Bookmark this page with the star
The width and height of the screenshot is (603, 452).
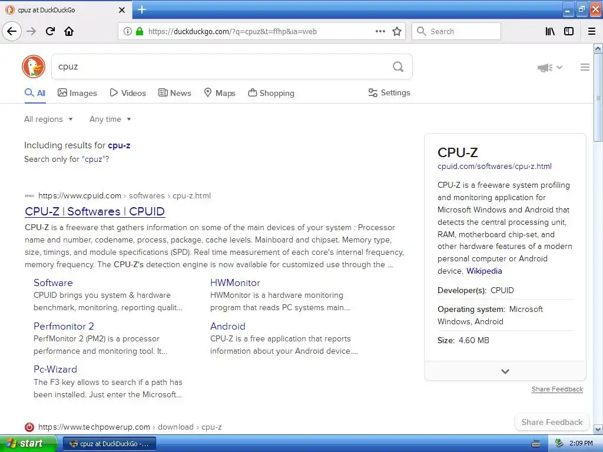click(x=397, y=31)
